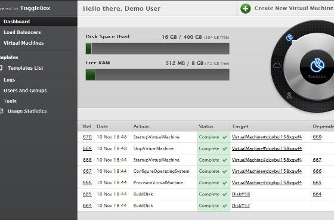Open log reference 670 link

[87, 137]
